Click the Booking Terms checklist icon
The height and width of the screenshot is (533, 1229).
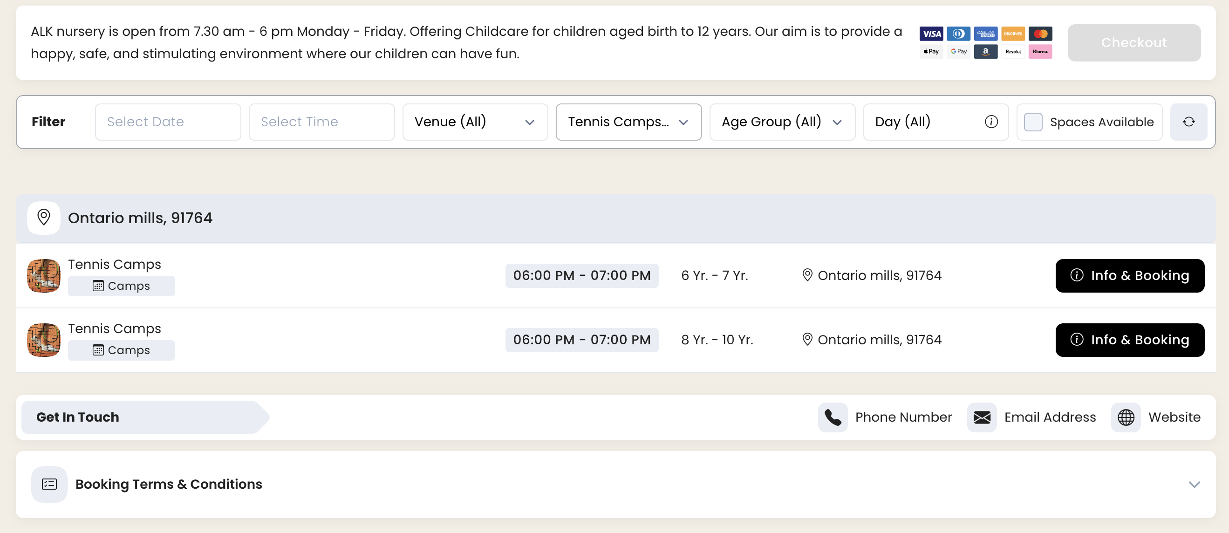tap(49, 484)
